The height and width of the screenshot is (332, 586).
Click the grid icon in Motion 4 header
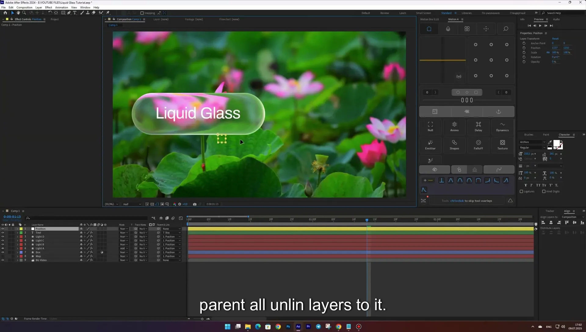[x=467, y=29]
